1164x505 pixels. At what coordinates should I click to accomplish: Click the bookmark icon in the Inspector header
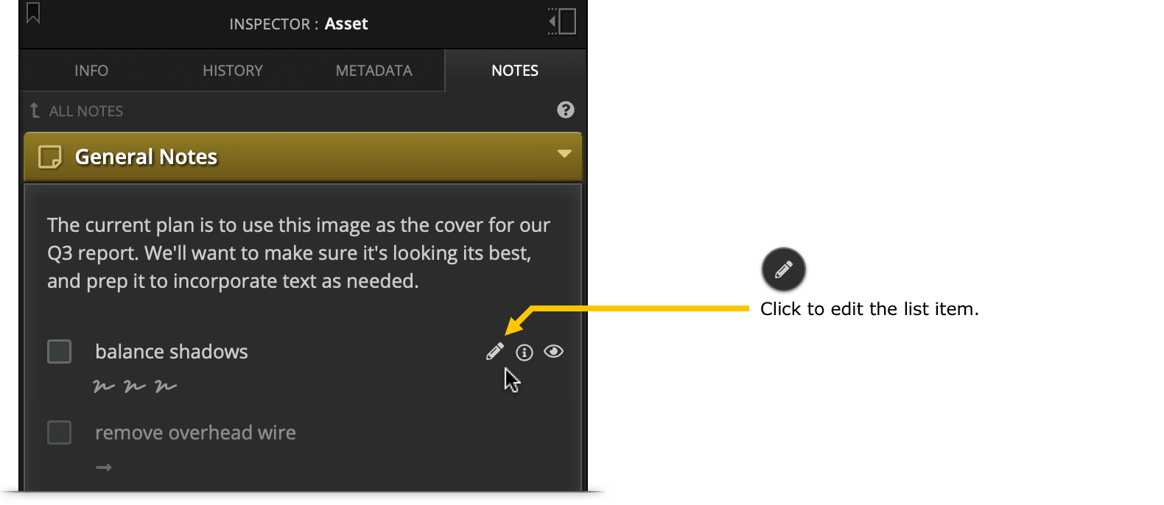[x=33, y=13]
